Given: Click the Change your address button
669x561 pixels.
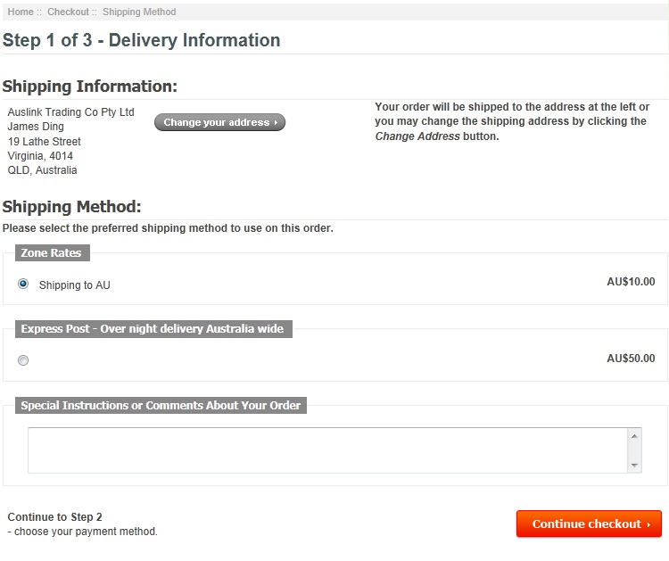Looking at the screenshot, I should 219,122.
